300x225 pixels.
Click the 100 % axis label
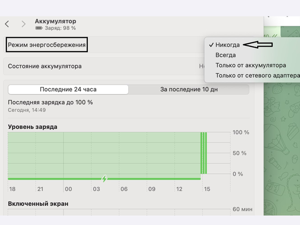point(241,132)
